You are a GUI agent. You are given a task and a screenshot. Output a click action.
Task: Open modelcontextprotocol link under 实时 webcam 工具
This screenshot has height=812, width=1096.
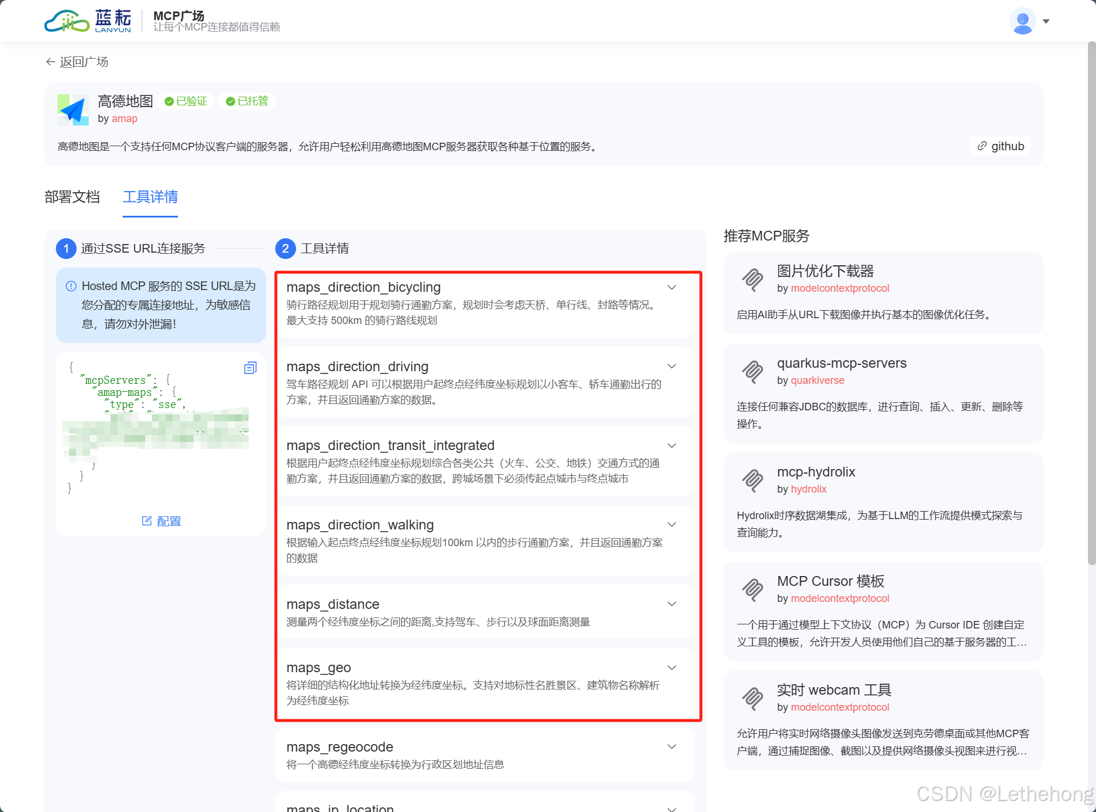tap(840, 707)
